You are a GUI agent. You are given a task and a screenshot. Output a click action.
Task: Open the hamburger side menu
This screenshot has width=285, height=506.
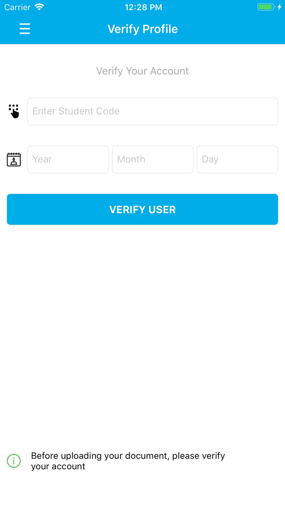[x=25, y=29]
